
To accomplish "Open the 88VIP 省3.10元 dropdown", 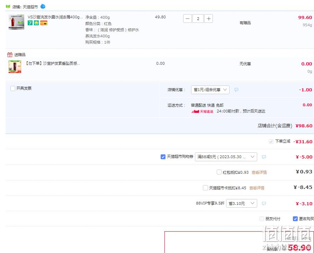I will 242,204.
